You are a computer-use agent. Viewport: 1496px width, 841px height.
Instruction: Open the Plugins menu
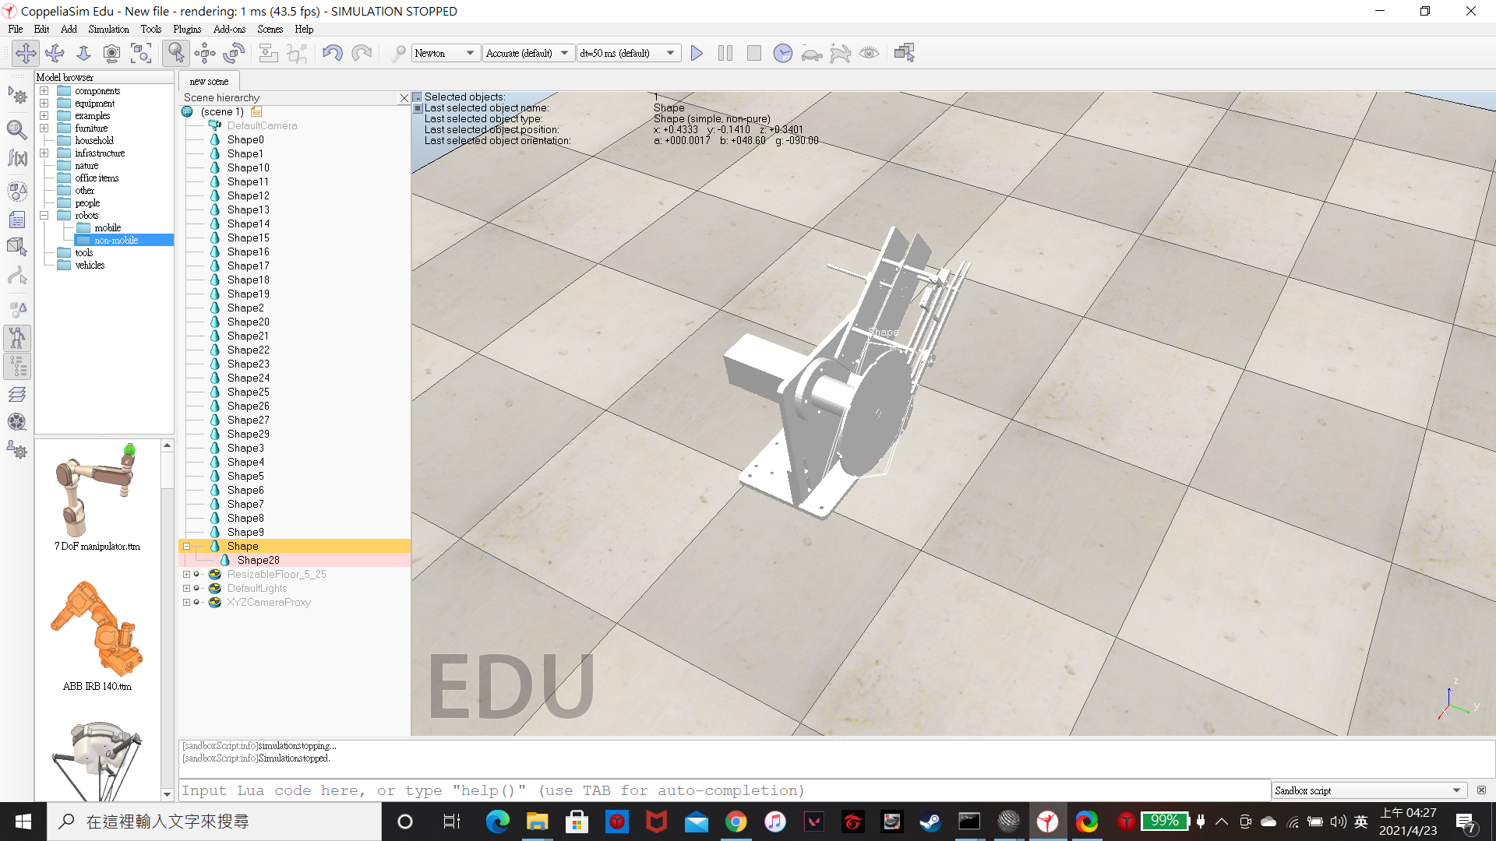(187, 30)
